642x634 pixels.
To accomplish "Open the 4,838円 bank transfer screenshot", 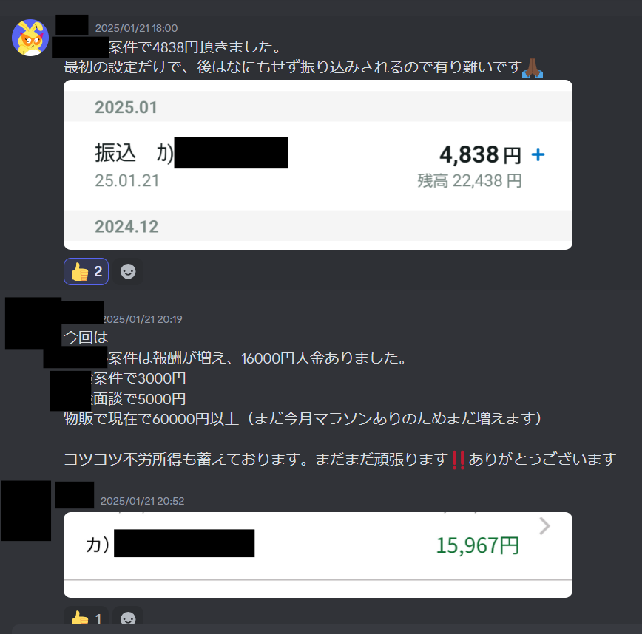I will (x=318, y=165).
